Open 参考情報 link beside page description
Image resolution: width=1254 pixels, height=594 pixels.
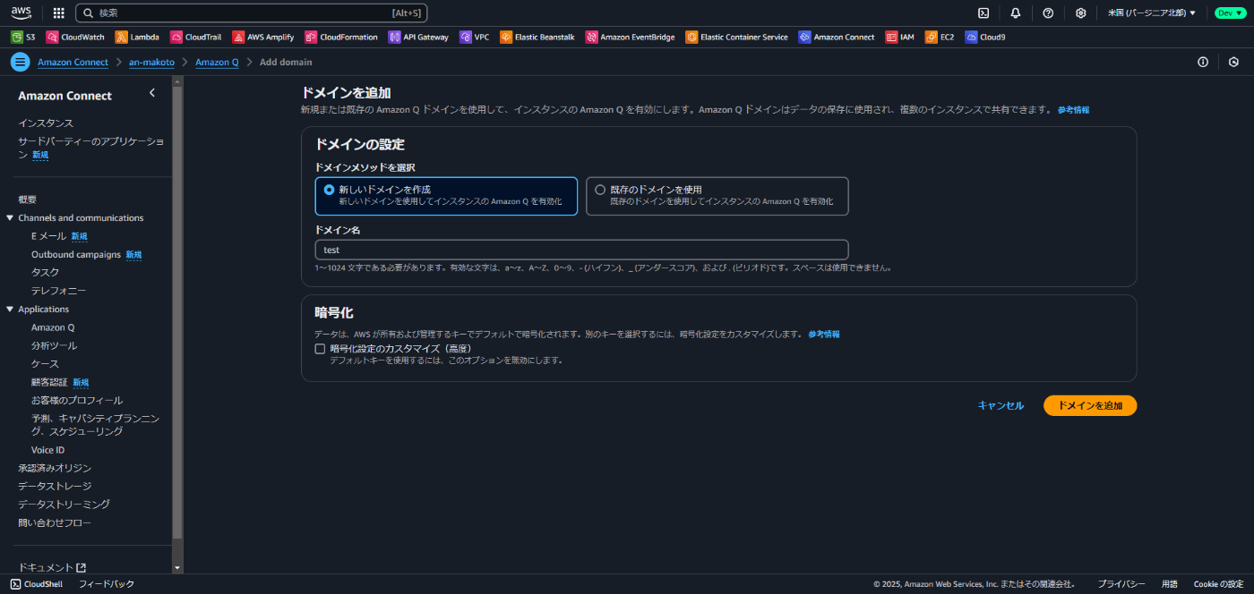coord(1073,109)
